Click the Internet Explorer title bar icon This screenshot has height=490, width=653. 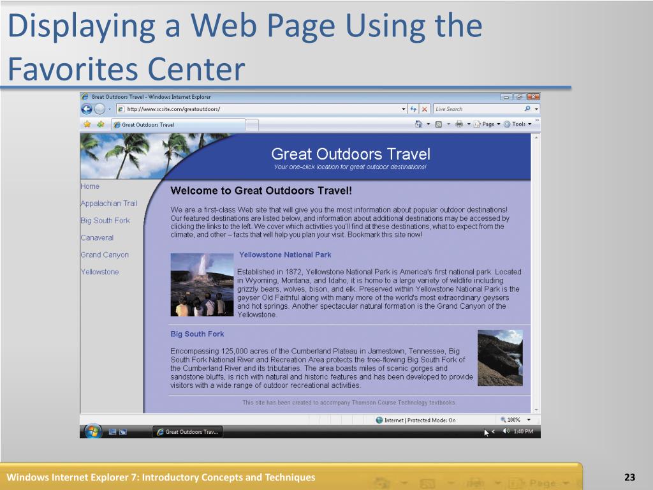tap(85, 97)
